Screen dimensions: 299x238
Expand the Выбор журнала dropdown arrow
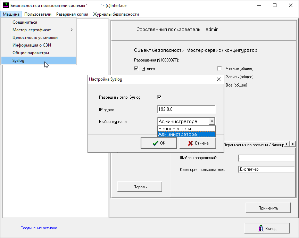point(212,121)
